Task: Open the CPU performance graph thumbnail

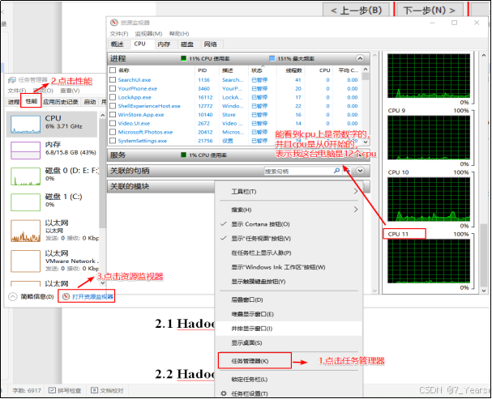Action: 25,124
